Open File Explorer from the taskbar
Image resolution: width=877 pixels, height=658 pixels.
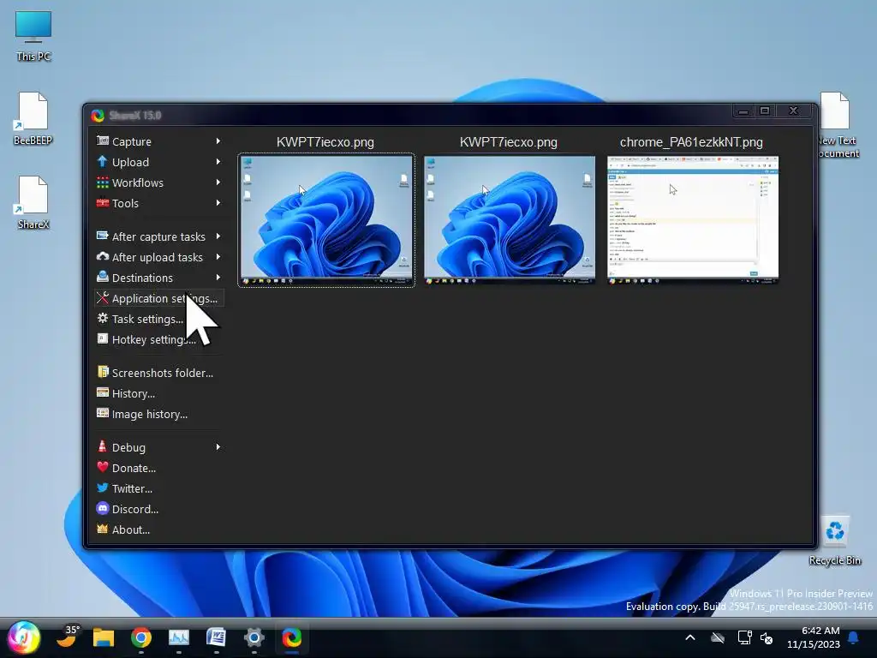coord(104,637)
